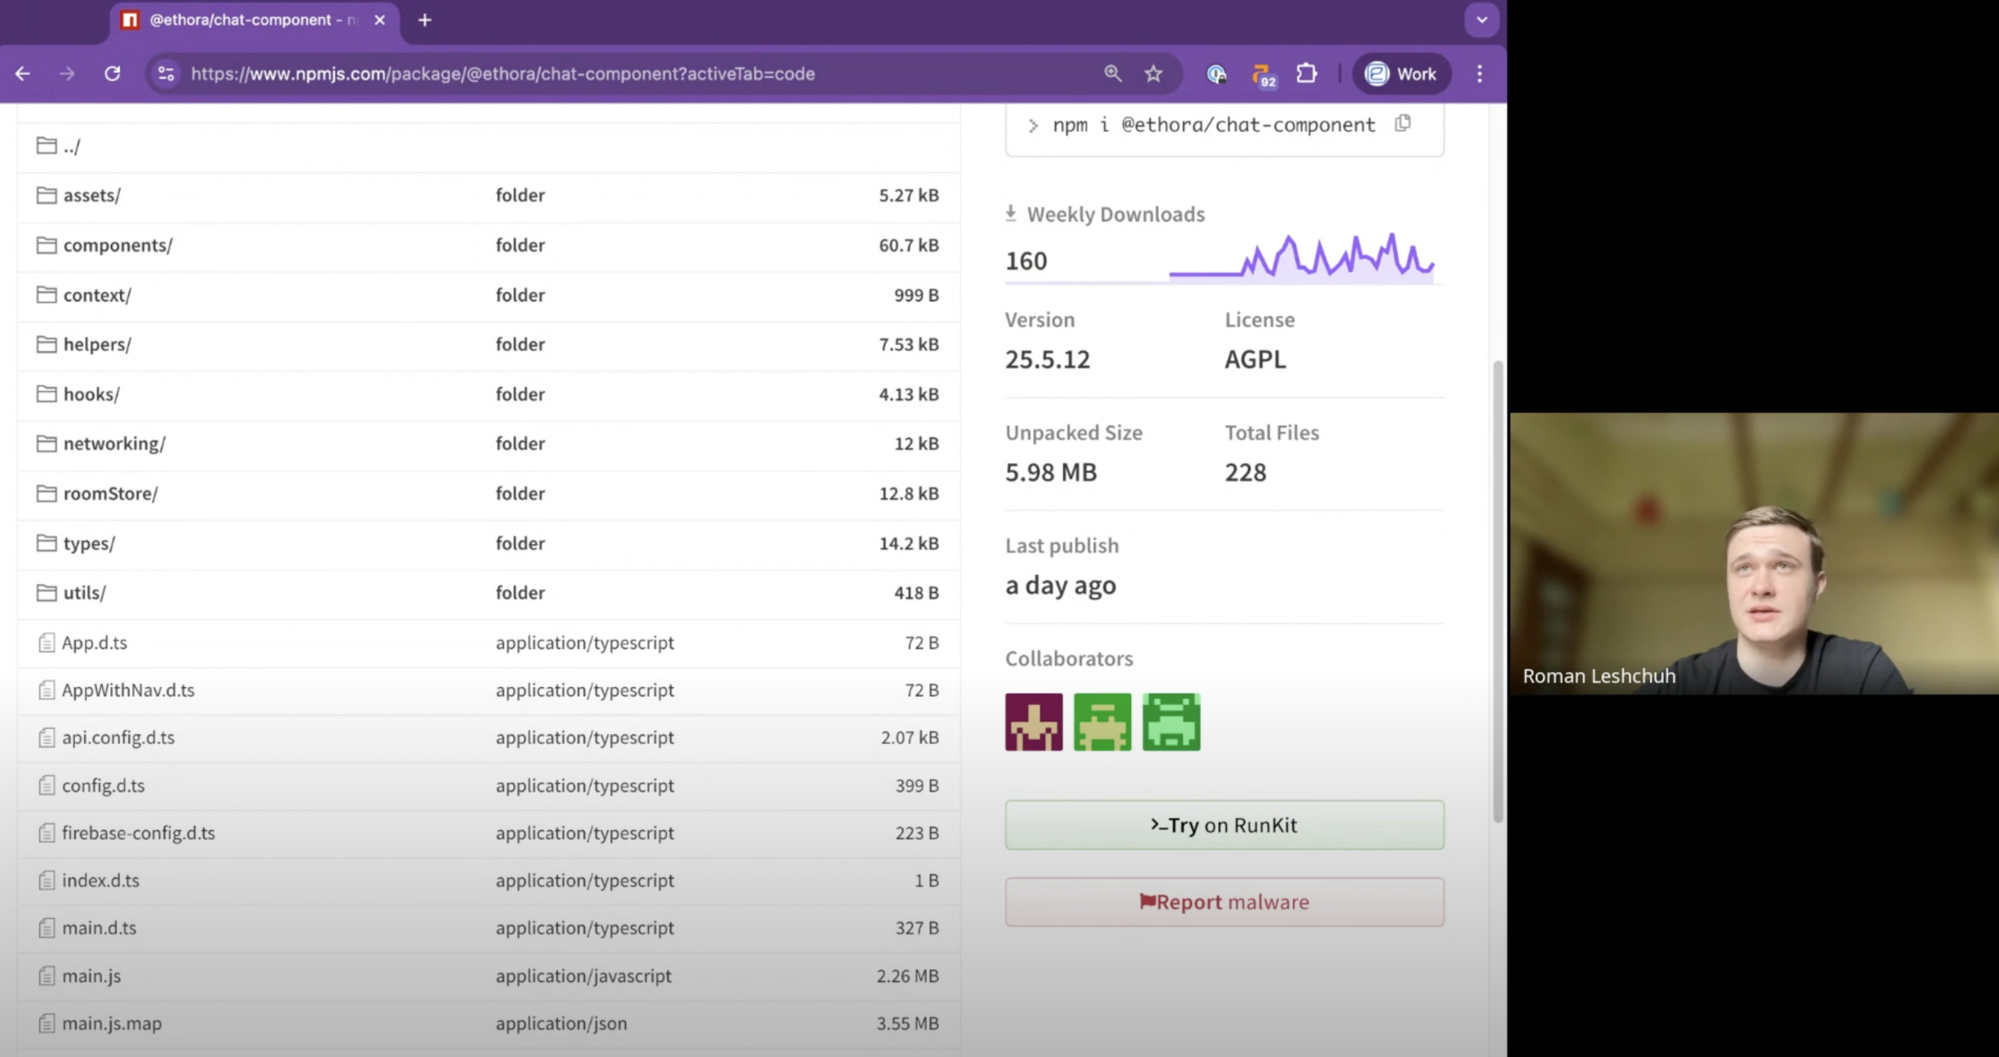
Task: Bookmark this page with the star icon
Action: click(x=1153, y=73)
